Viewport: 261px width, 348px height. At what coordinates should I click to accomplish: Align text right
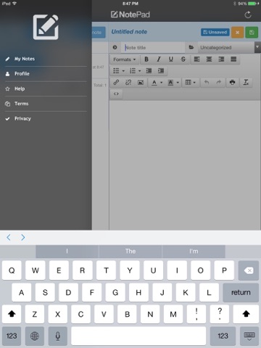[x=221, y=59]
